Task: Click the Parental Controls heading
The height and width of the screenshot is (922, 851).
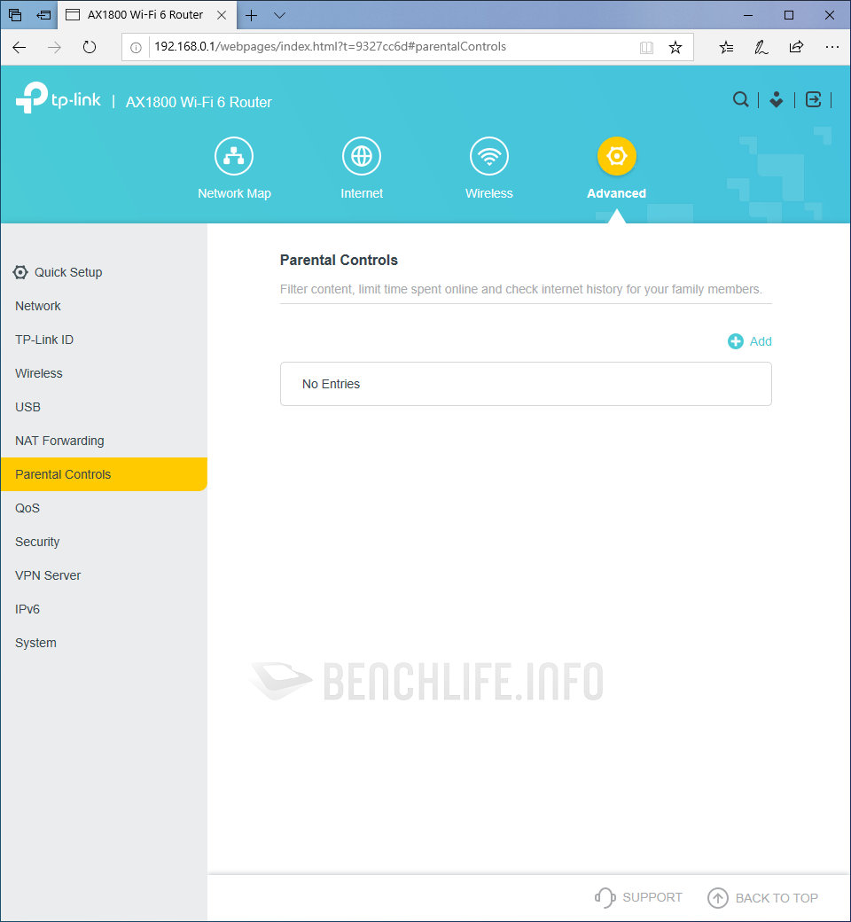Action: [x=339, y=261]
